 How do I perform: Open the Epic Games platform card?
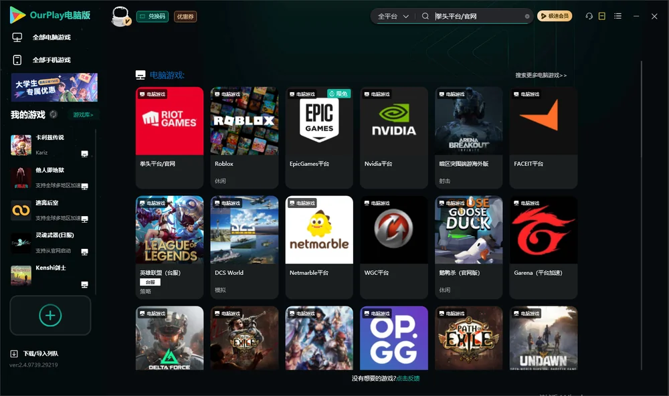(x=319, y=137)
